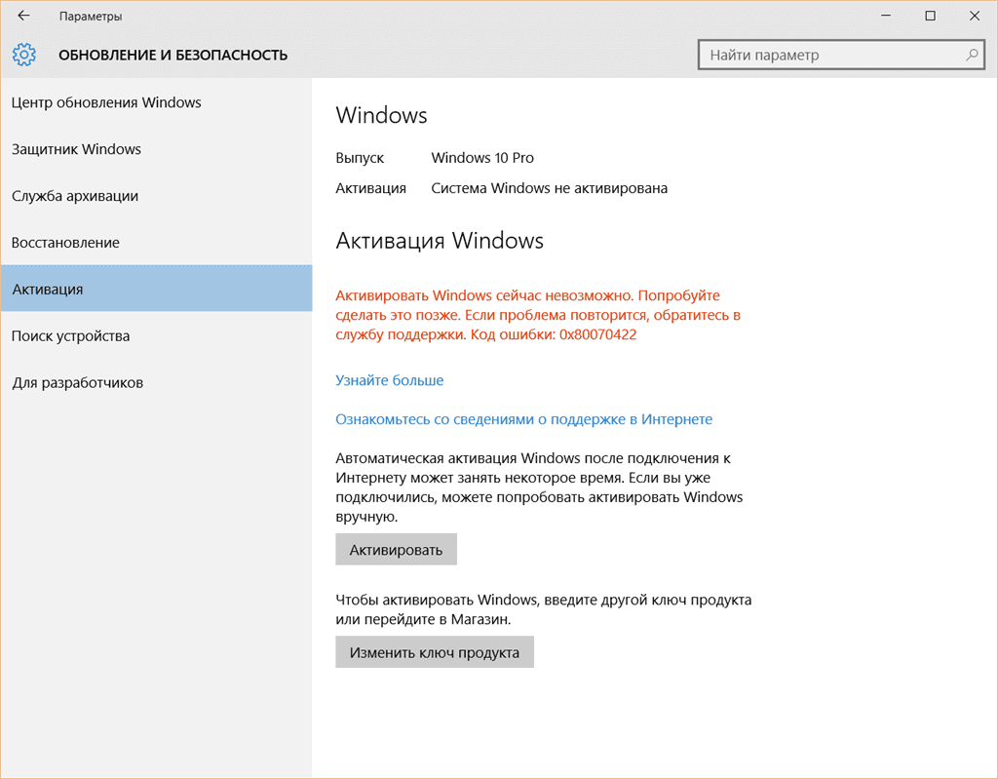Open 'Поиск устройства' section
The image size is (998, 779).
coord(156,335)
